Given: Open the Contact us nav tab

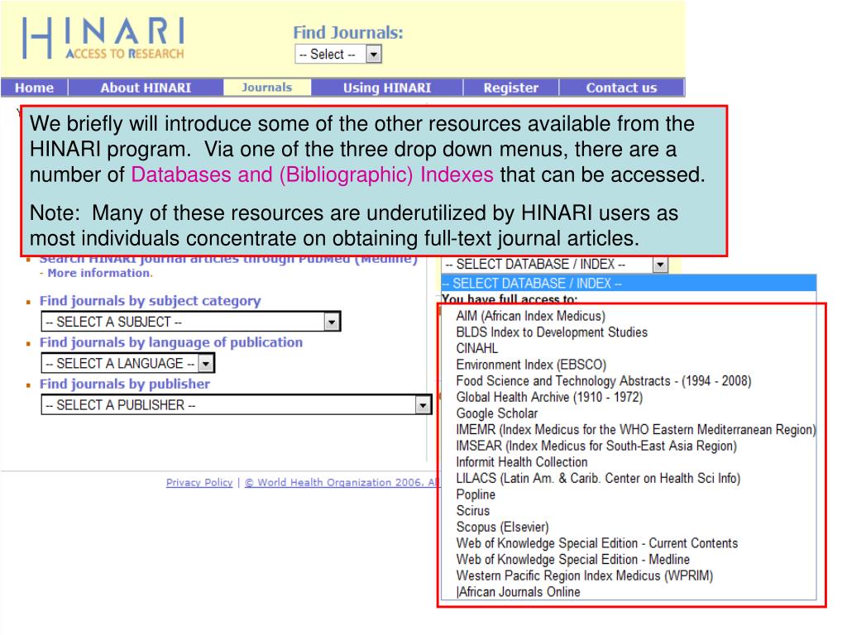Looking at the screenshot, I should click(621, 88).
